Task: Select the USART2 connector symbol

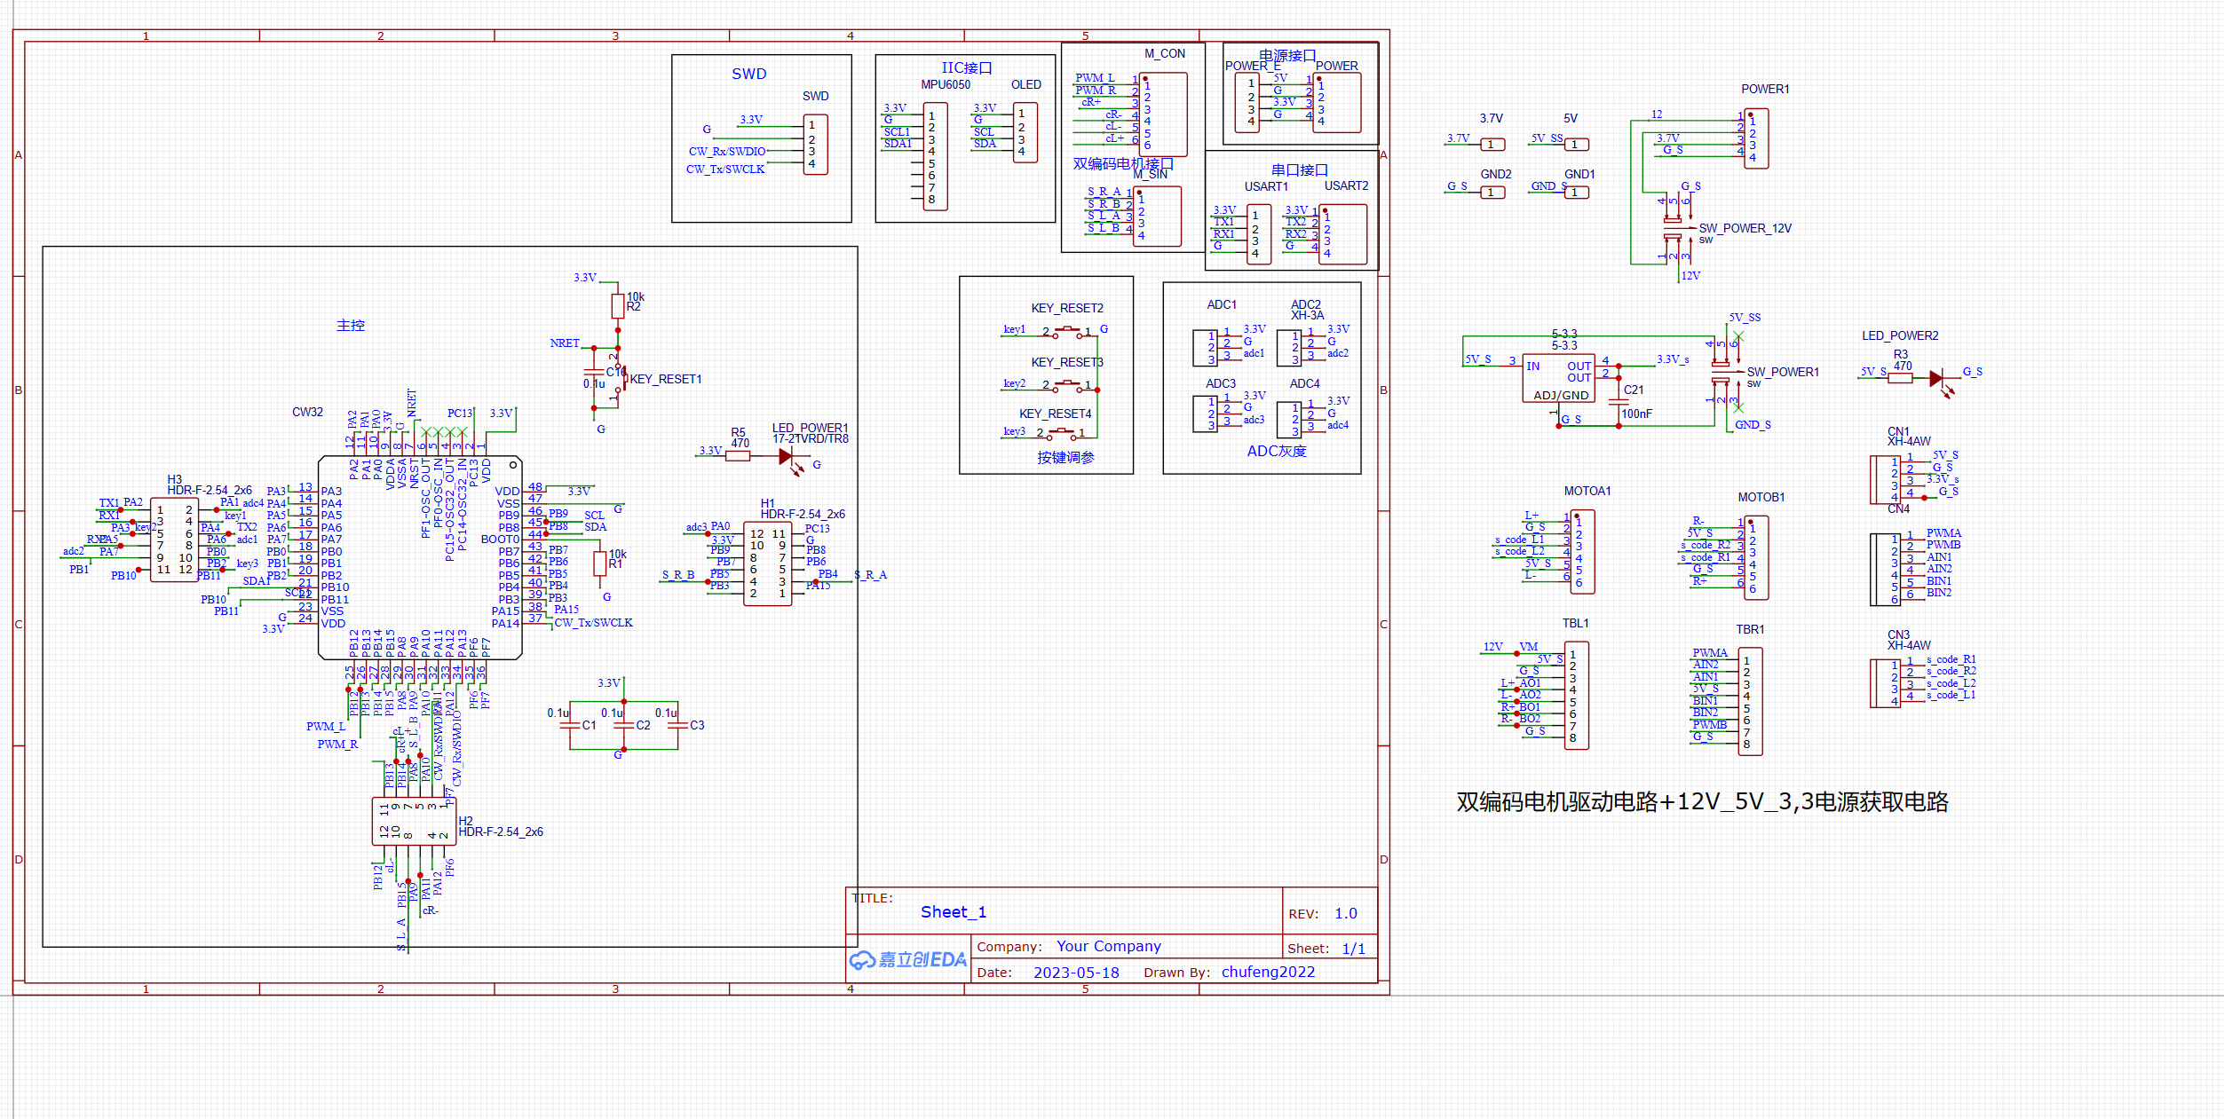Action: (1343, 234)
